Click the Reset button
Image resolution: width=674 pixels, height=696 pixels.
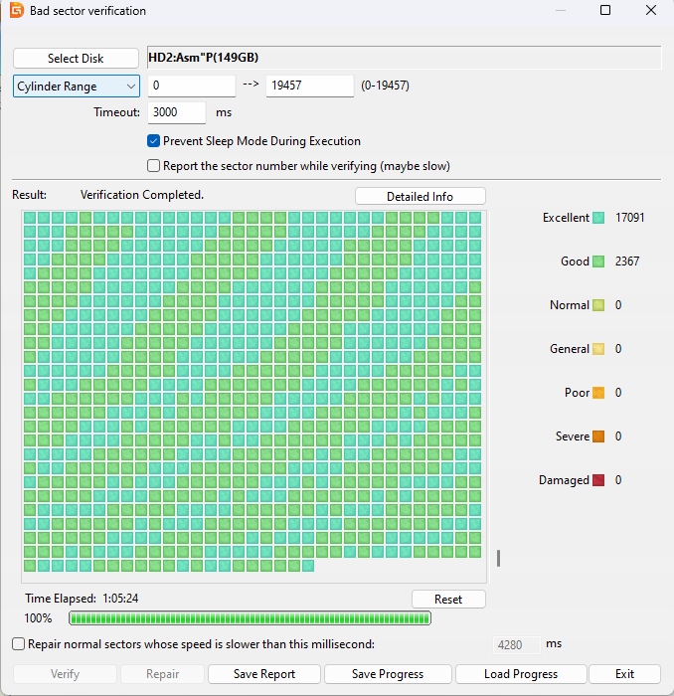click(x=448, y=599)
